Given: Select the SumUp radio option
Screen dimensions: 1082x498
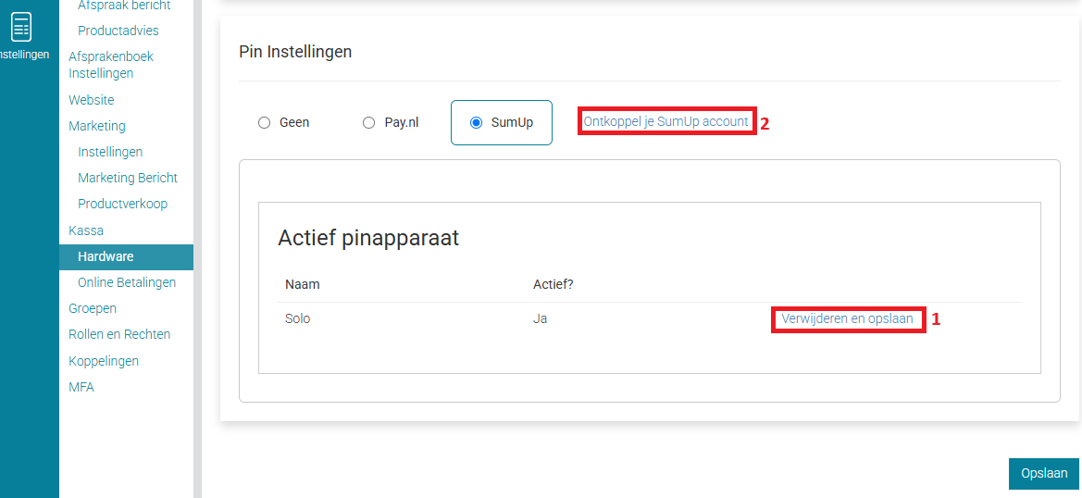Looking at the screenshot, I should (x=477, y=122).
